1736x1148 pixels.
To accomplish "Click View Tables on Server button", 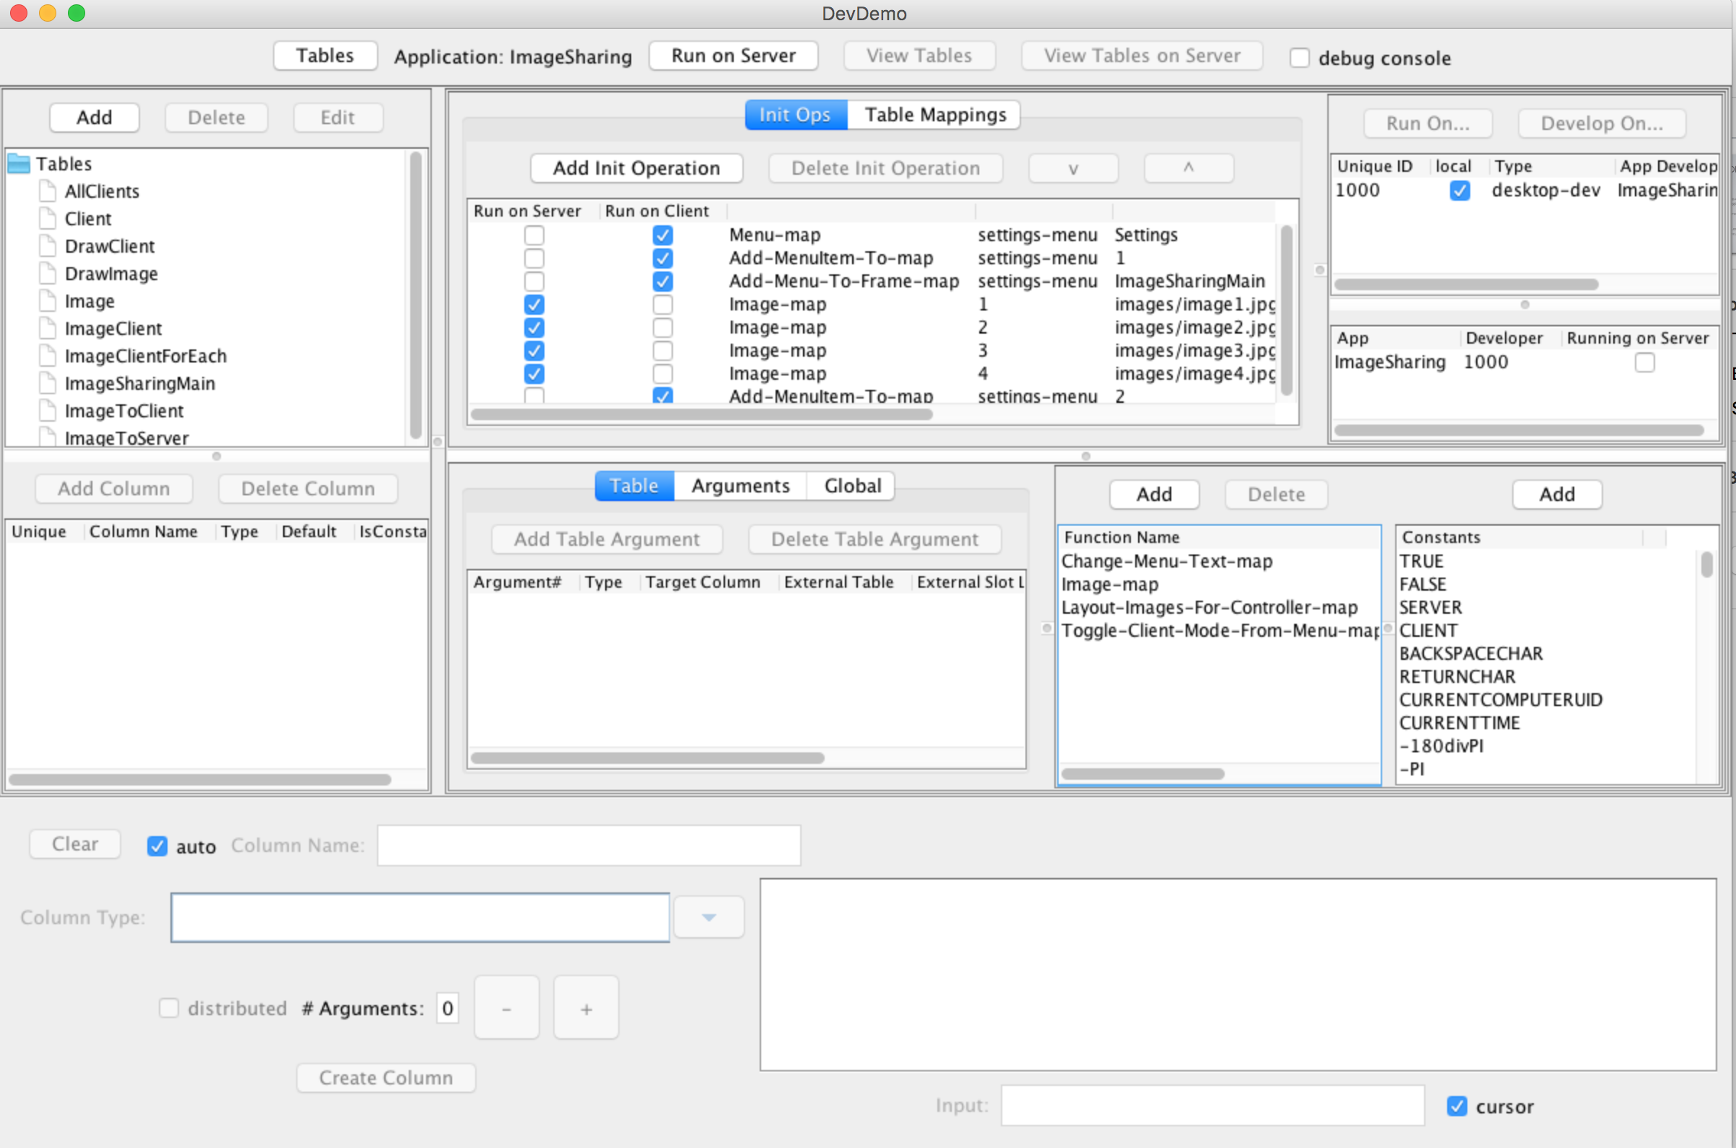I will pos(1142,56).
